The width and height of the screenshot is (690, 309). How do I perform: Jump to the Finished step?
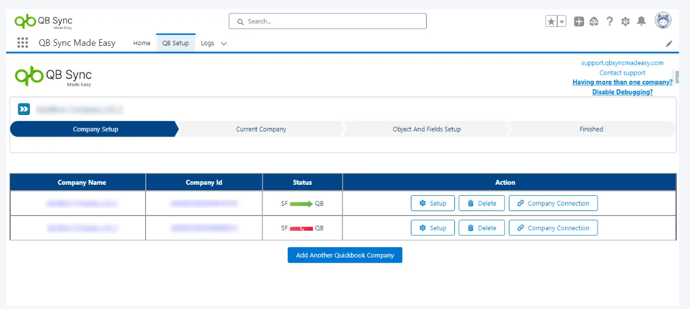click(x=591, y=129)
